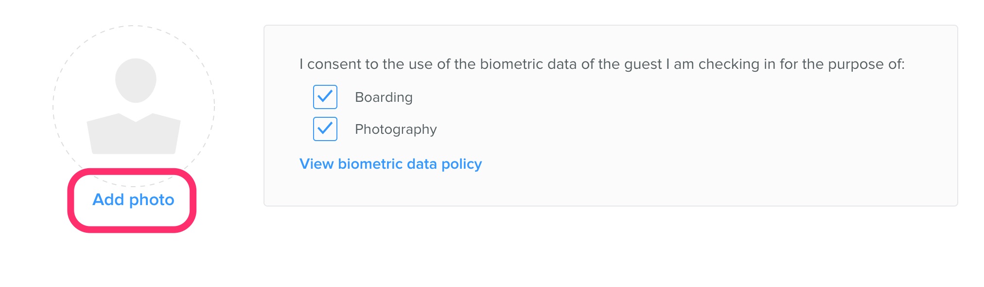Click the biometric consent statement text
Screen dimensions: 984x287
[x=602, y=64]
